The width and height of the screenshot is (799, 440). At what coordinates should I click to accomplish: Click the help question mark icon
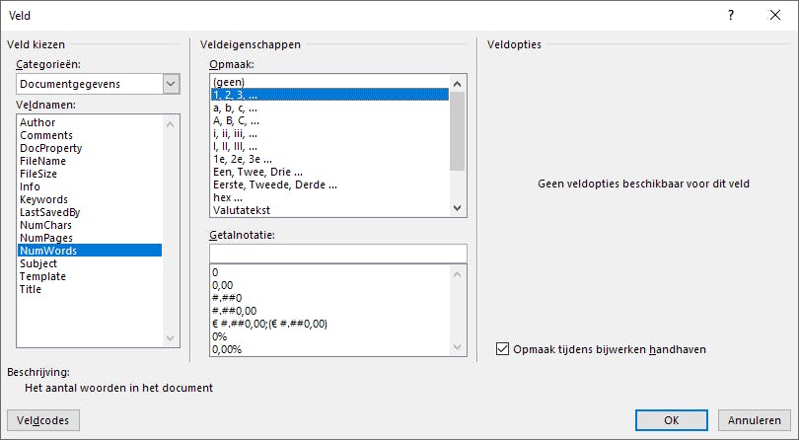click(731, 15)
